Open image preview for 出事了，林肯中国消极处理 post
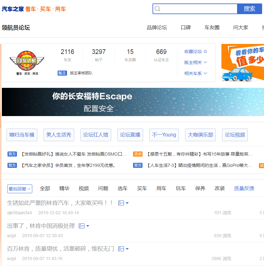 81,226
